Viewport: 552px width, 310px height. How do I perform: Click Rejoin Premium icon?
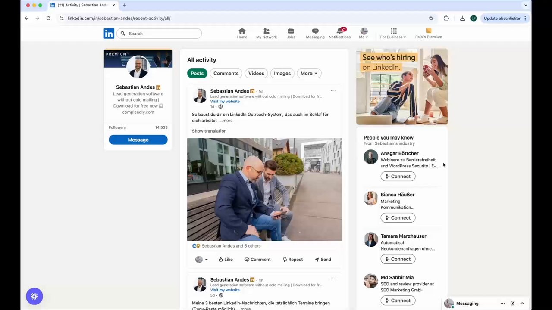[x=428, y=34]
